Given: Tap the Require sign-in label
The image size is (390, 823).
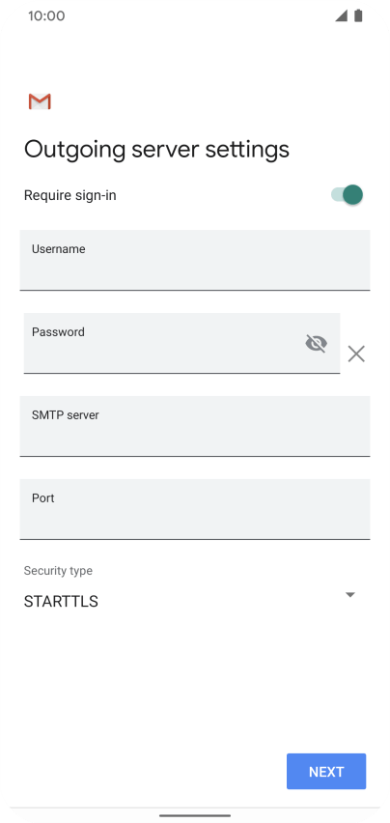Looking at the screenshot, I should click(70, 196).
